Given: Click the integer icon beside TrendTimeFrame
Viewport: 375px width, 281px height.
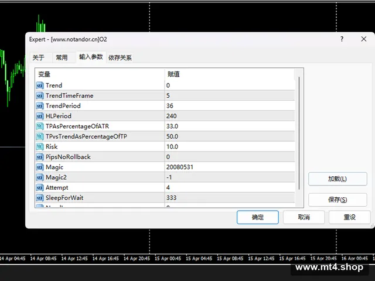Looking at the screenshot, I should (40, 96).
